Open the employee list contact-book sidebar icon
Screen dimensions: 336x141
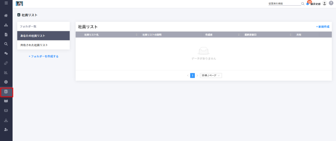point(6,92)
